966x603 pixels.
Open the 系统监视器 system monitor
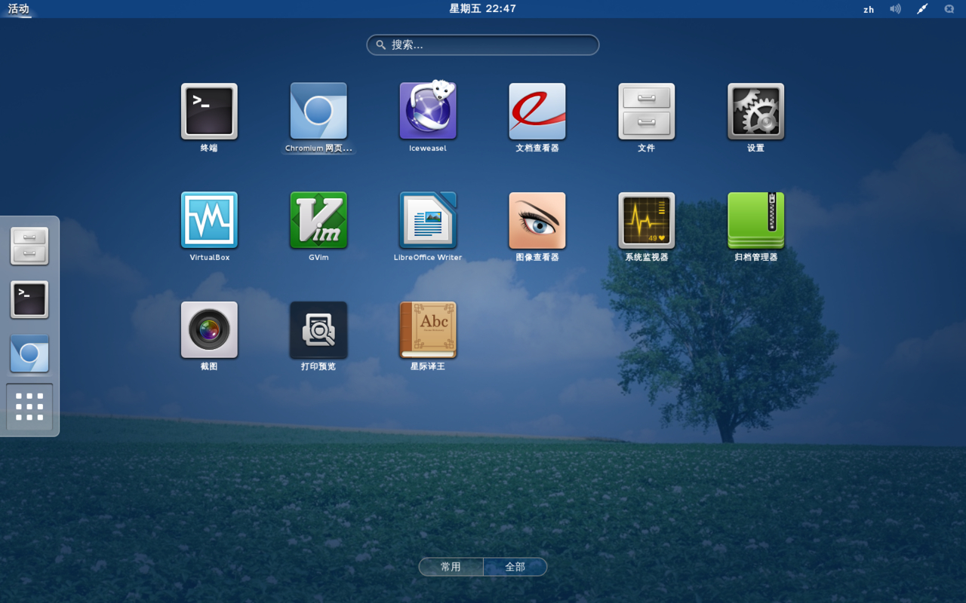(x=647, y=220)
